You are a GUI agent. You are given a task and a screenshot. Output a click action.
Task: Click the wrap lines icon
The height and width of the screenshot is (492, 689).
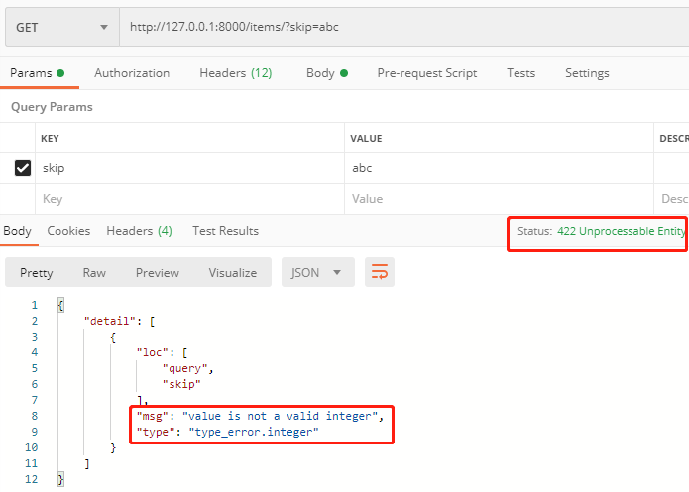pyautogui.click(x=379, y=272)
